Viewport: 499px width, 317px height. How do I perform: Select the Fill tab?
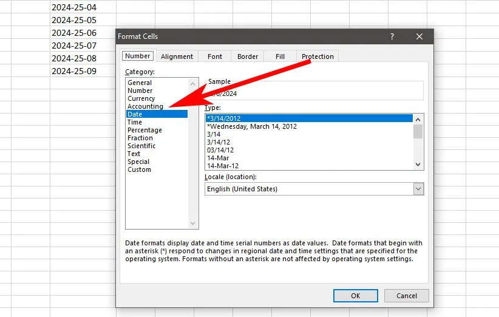tap(280, 56)
